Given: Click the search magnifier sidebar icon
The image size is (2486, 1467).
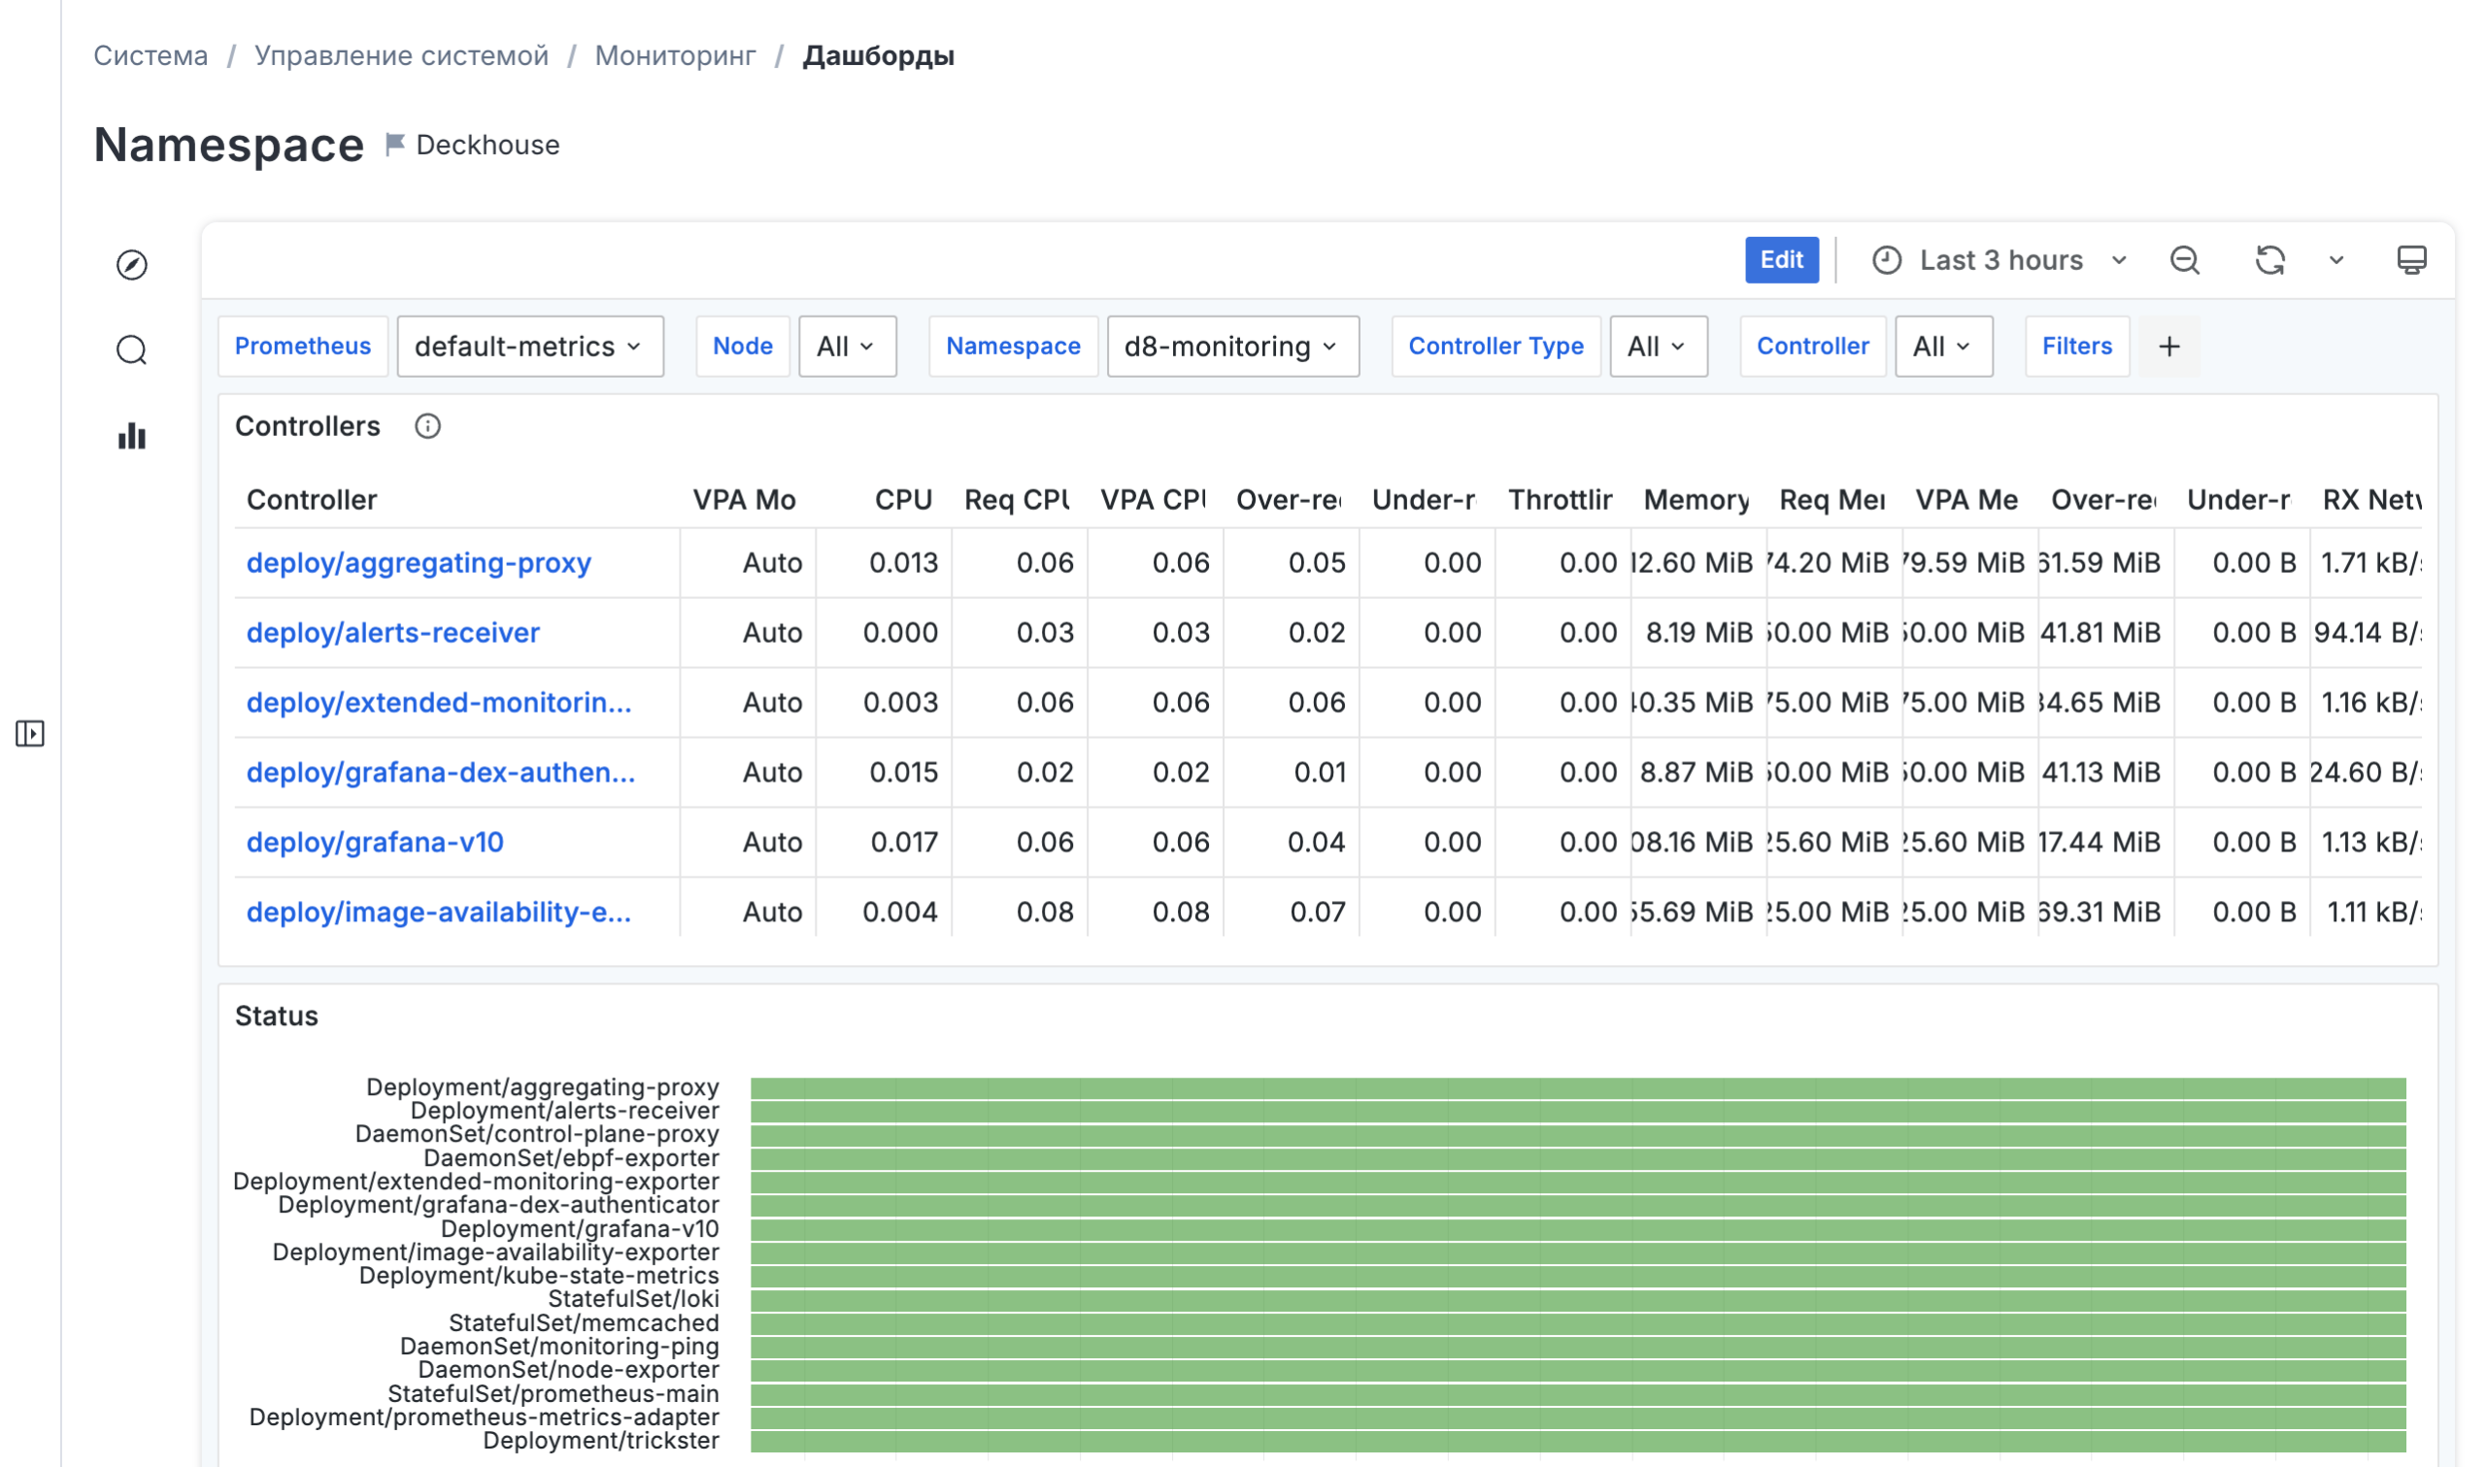Looking at the screenshot, I should (131, 350).
